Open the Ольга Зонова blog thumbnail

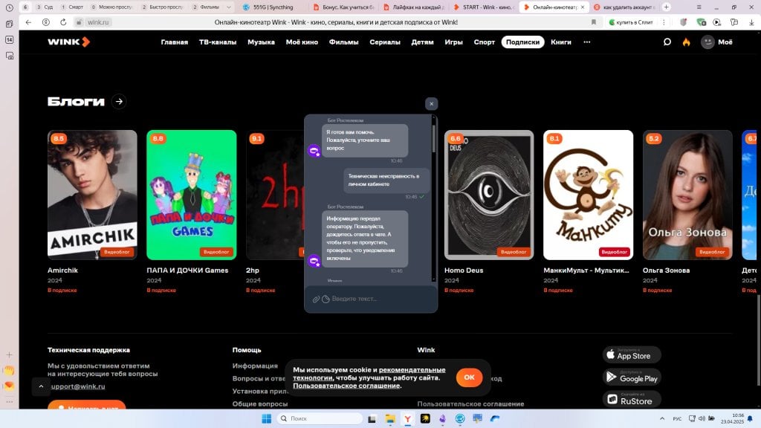[687, 195]
